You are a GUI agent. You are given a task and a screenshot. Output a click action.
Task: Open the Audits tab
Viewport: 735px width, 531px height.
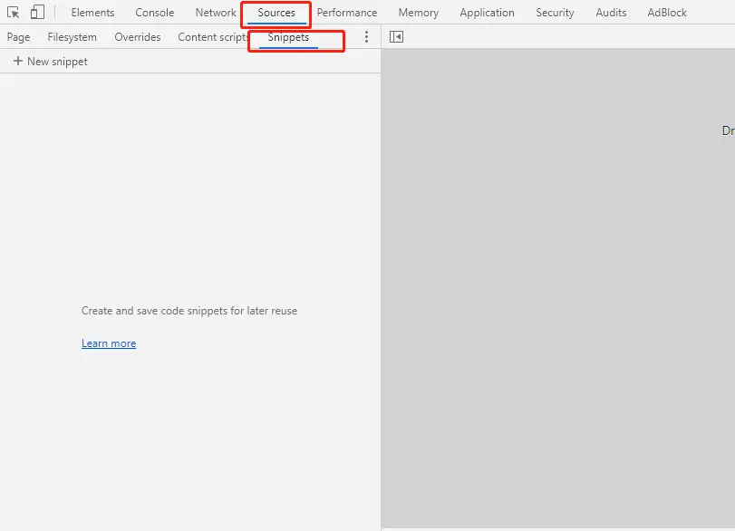pyautogui.click(x=611, y=13)
